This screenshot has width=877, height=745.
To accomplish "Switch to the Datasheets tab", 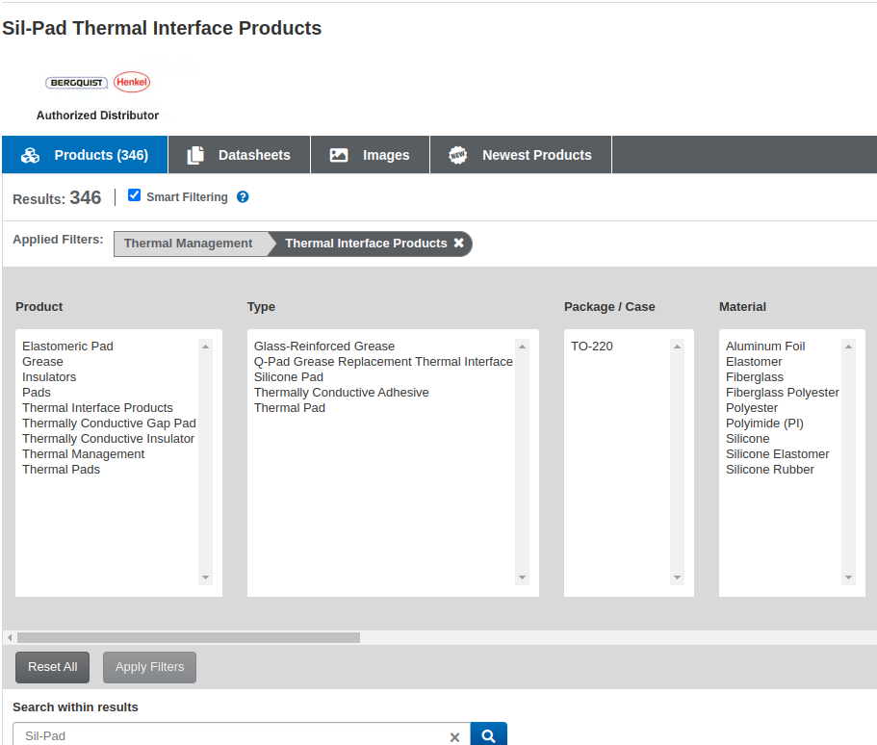I will [239, 155].
